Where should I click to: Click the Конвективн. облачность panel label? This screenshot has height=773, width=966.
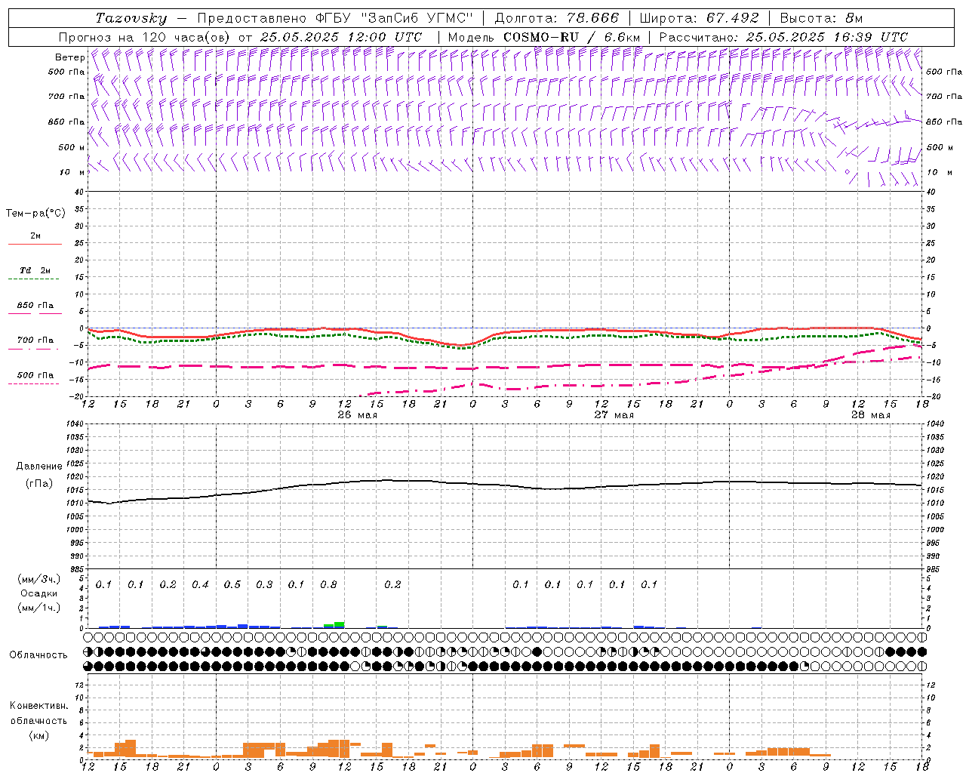click(x=38, y=720)
